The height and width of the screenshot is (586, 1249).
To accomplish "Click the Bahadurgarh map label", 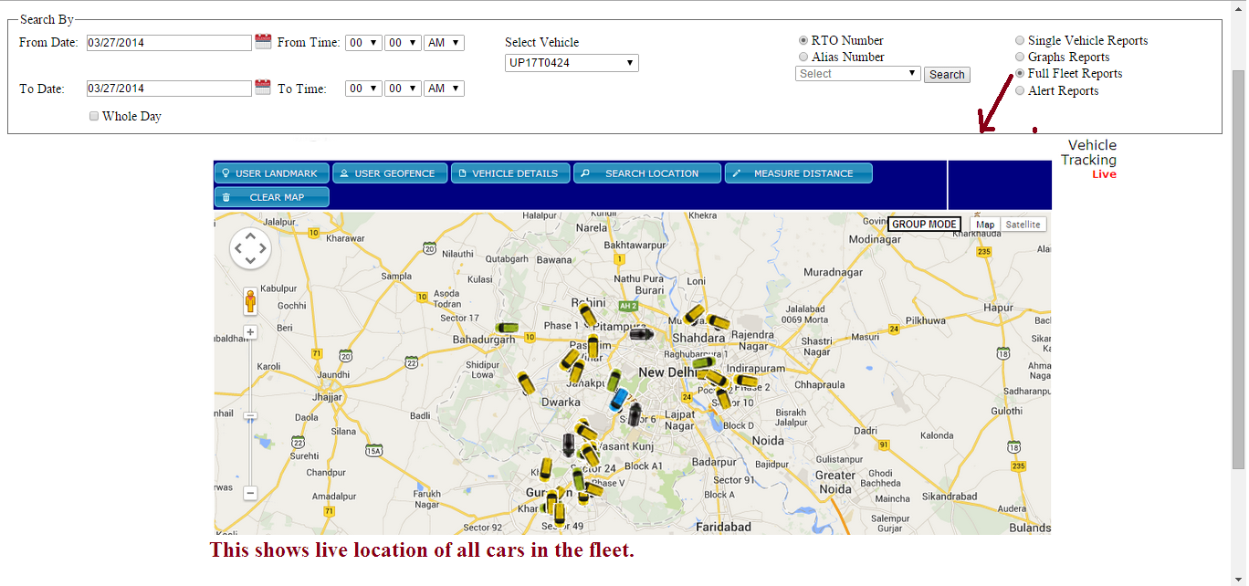I will (484, 340).
